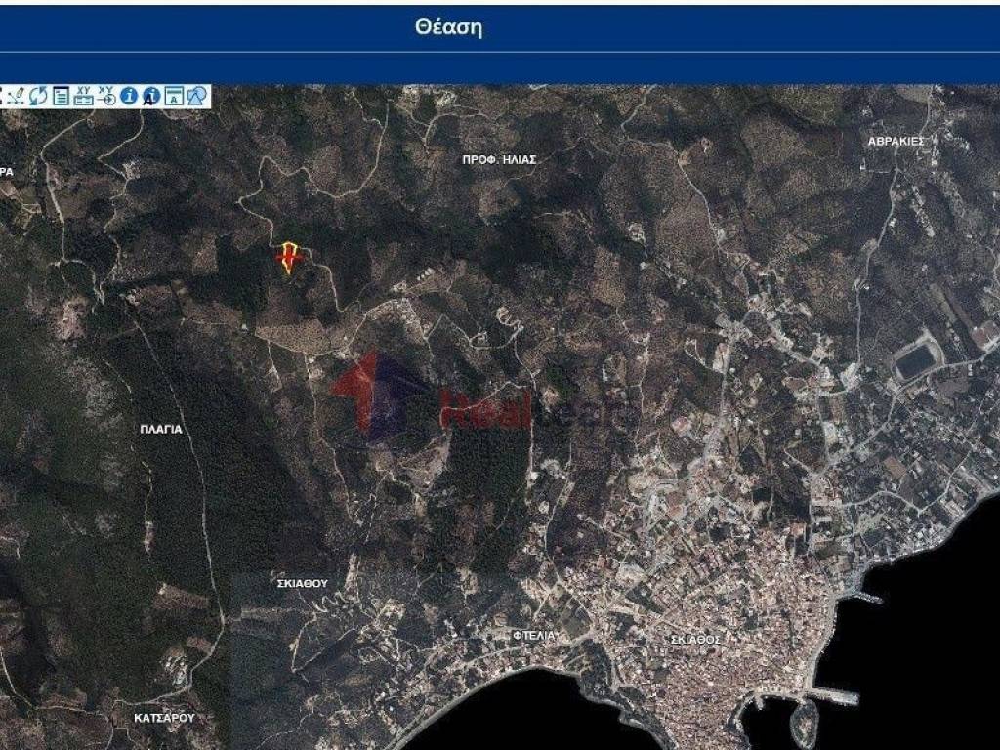Click the refresh map icon
Screen dimensions: 1000x750
pos(37,95)
